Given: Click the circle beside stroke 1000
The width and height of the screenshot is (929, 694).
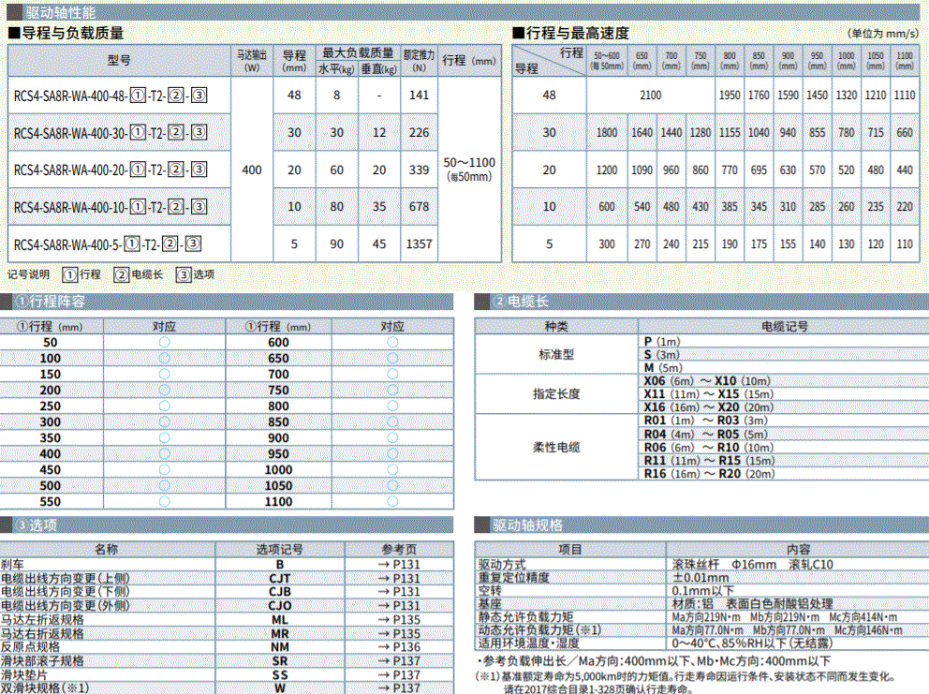Looking at the screenshot, I should coord(392,470).
